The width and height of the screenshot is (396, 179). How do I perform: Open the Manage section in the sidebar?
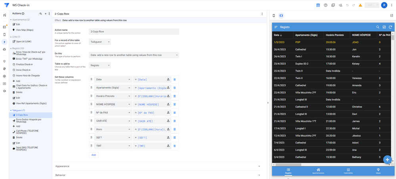point(4,84)
